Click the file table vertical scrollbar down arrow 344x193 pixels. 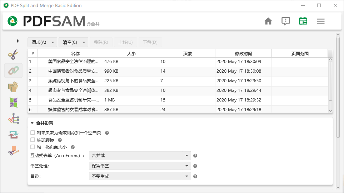tap(330, 111)
